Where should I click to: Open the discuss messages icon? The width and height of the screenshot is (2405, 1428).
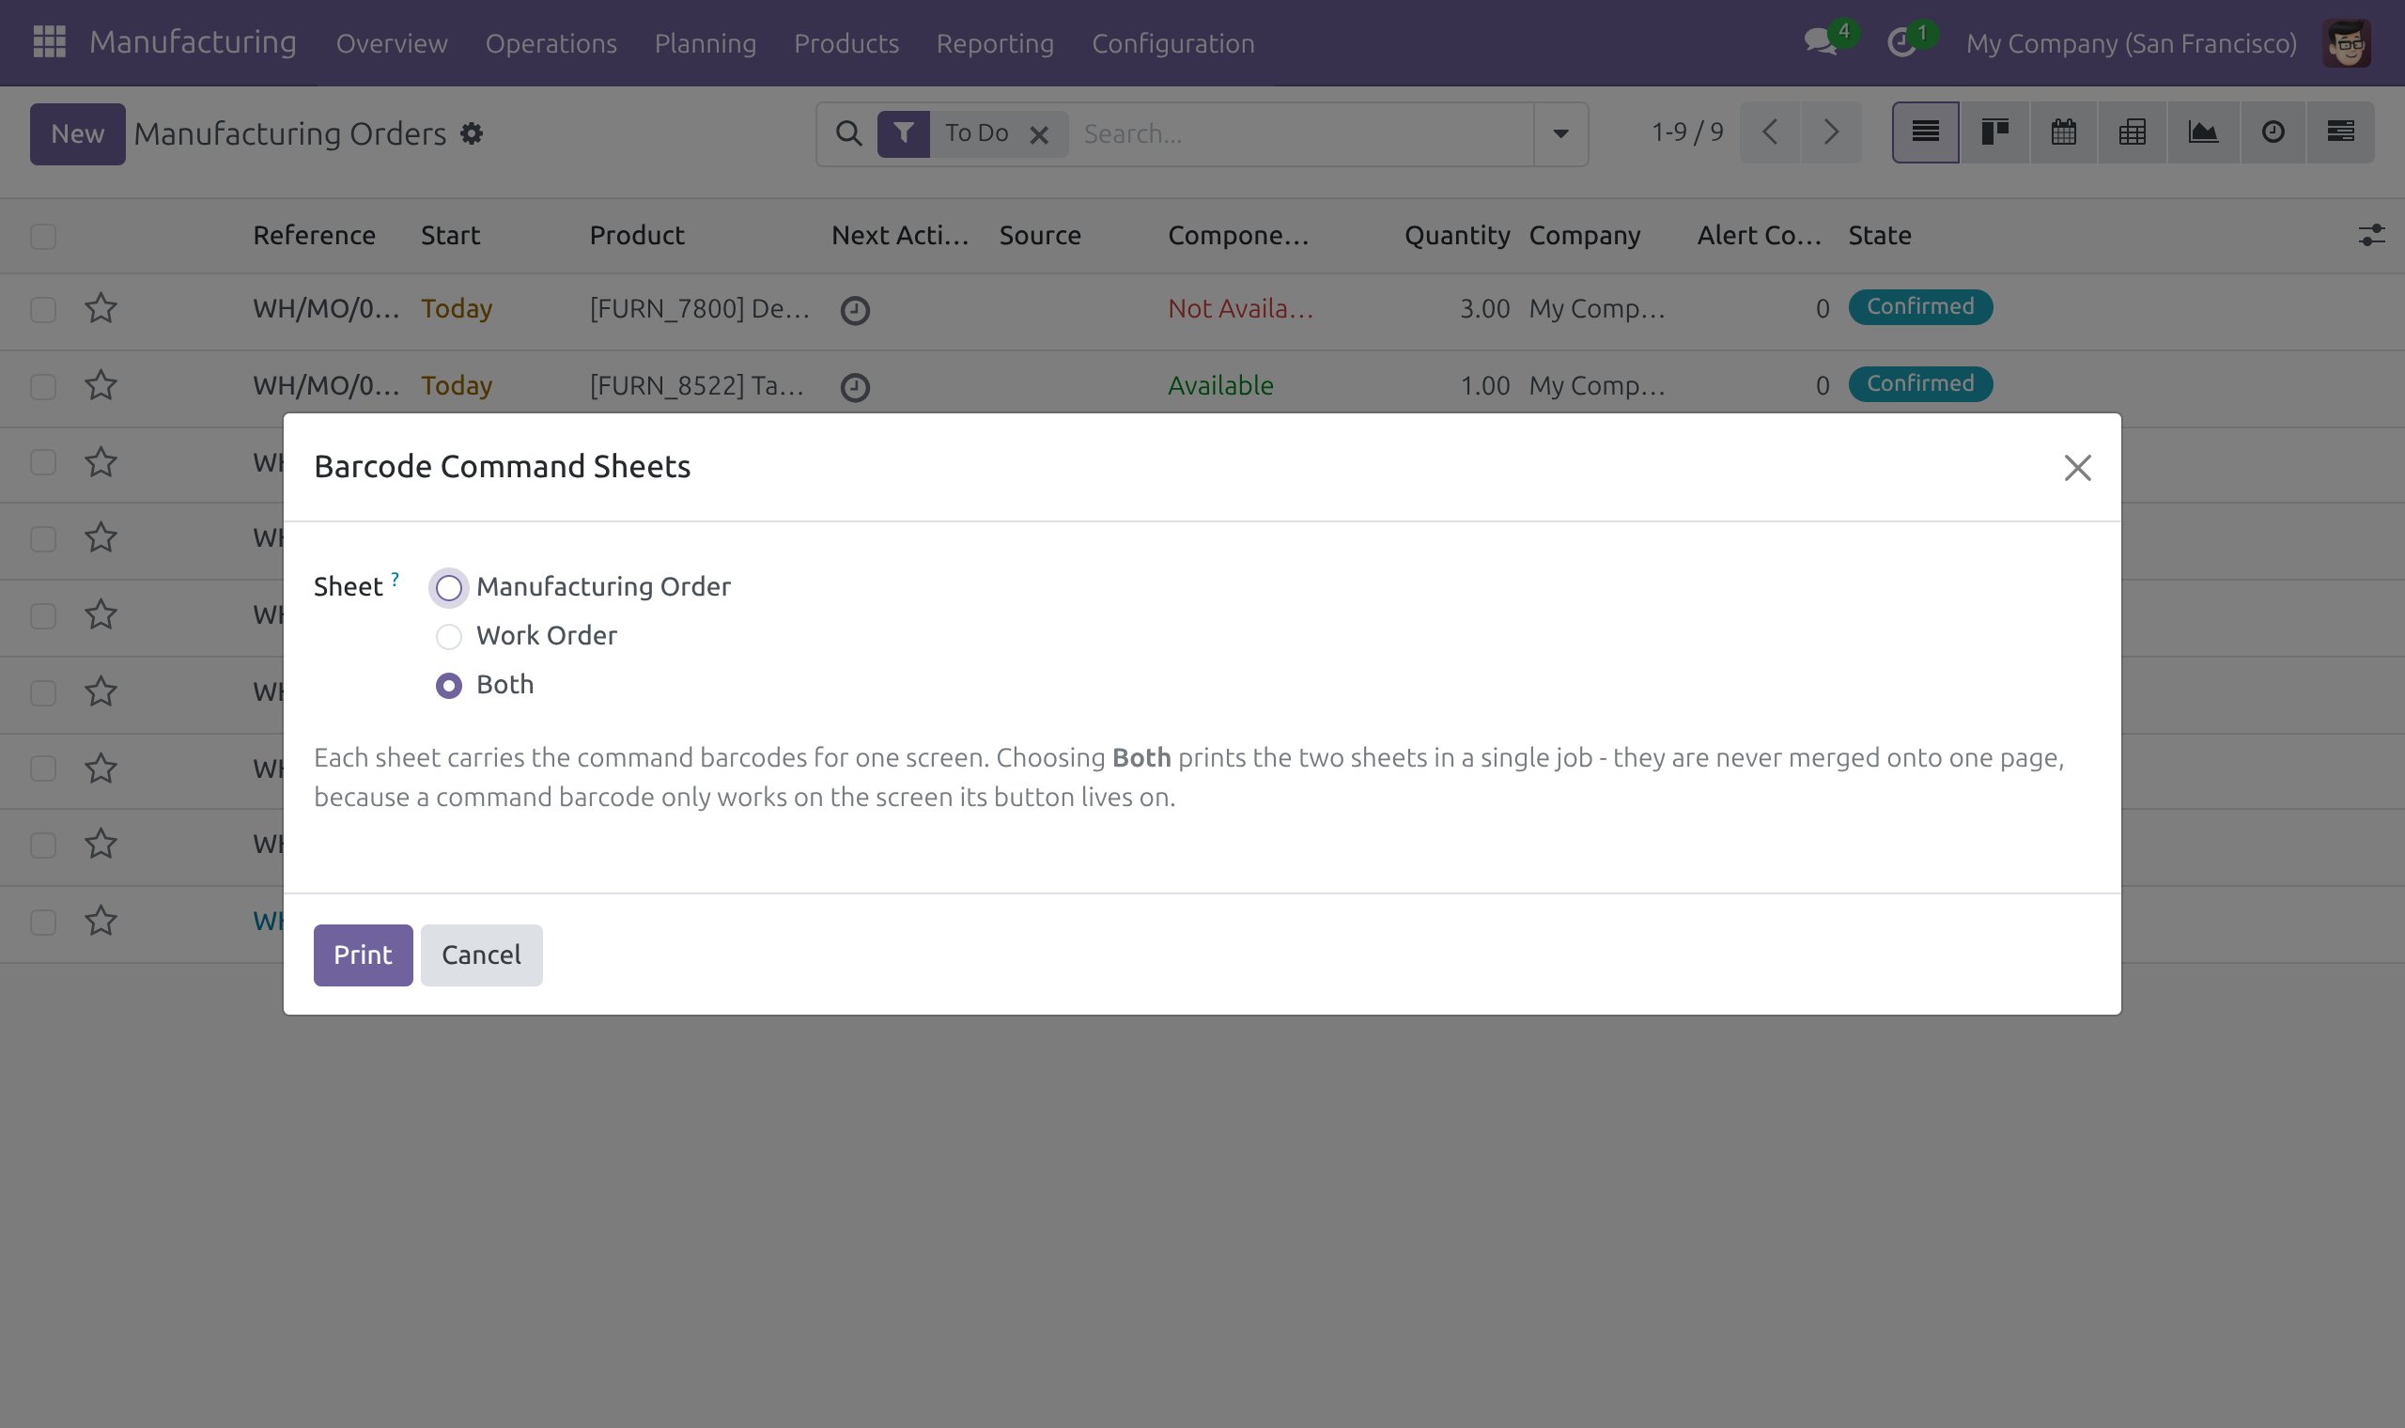pos(1820,42)
